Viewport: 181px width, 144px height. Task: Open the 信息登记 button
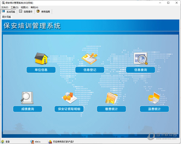(90, 70)
